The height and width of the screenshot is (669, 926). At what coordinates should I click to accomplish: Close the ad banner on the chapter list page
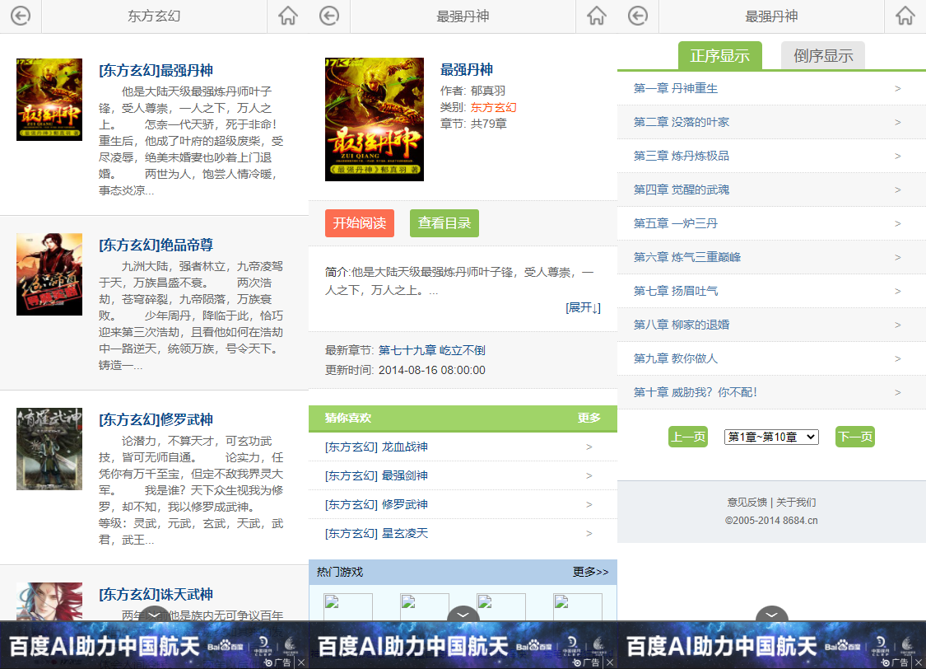pos(919,662)
